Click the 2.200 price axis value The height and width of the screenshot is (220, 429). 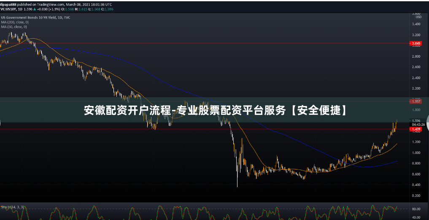416,88
